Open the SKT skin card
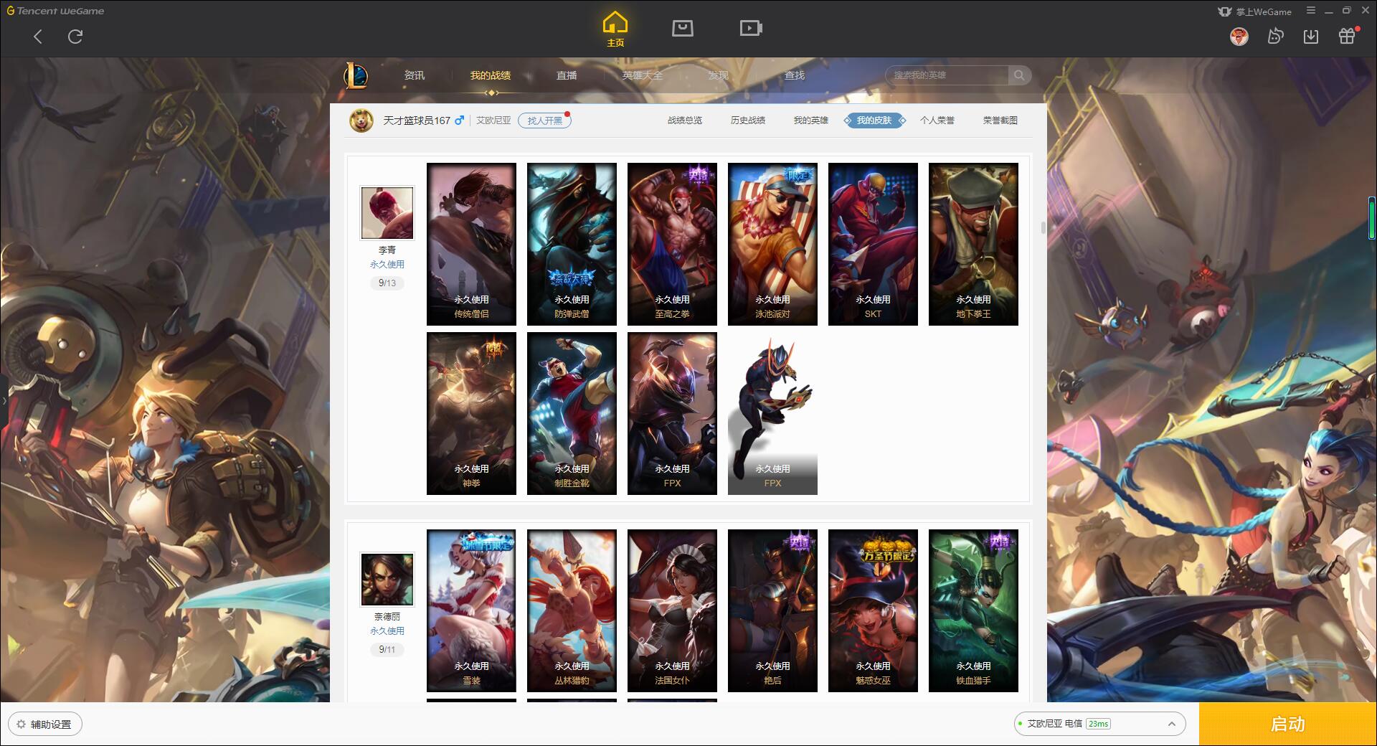This screenshot has width=1377, height=746. (x=873, y=244)
